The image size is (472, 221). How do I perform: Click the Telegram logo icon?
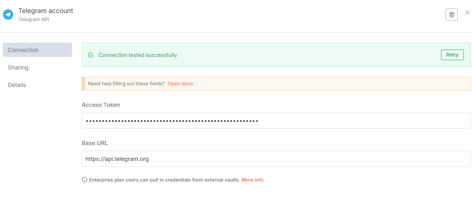coord(8,15)
